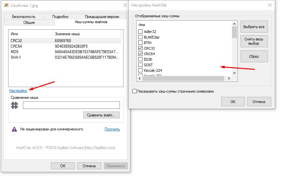This screenshot has width=281, height=180.
Task: Select the CRC64 hash row
Action: pos(65,46)
